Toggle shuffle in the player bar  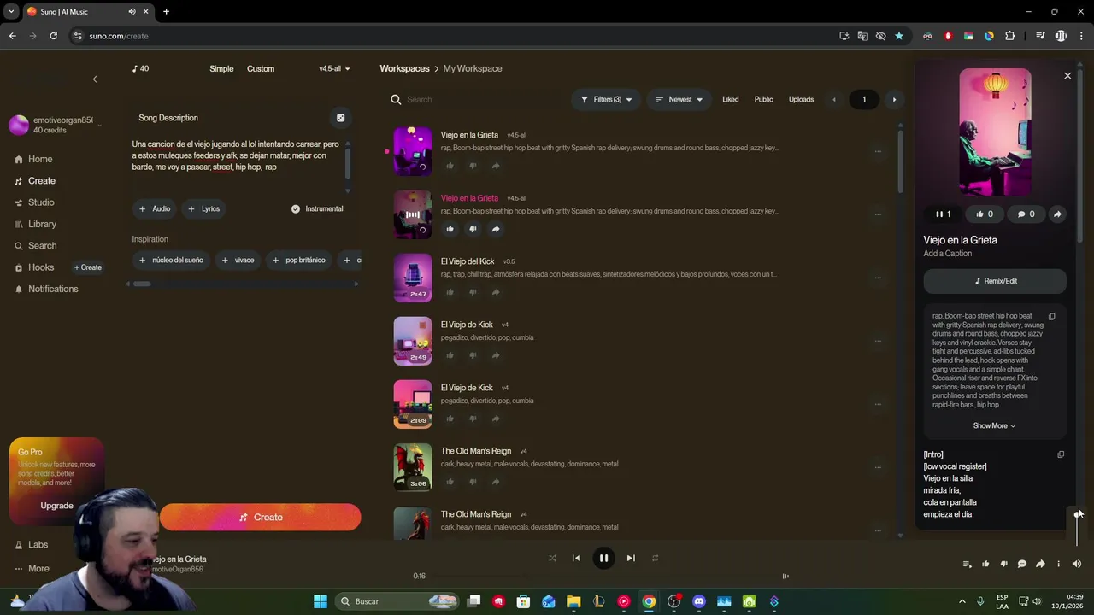point(552,558)
